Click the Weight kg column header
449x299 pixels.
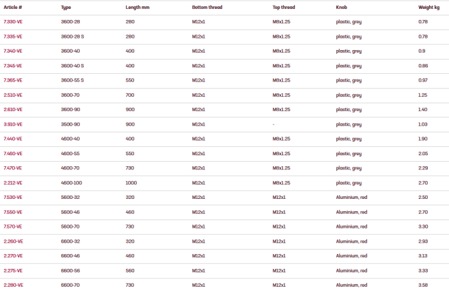429,7
